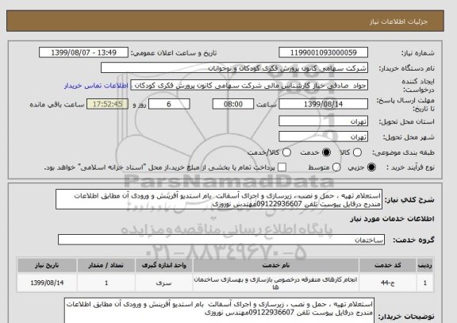Click the request creator field جواد صادقی
457x323 pixels.
(249, 86)
